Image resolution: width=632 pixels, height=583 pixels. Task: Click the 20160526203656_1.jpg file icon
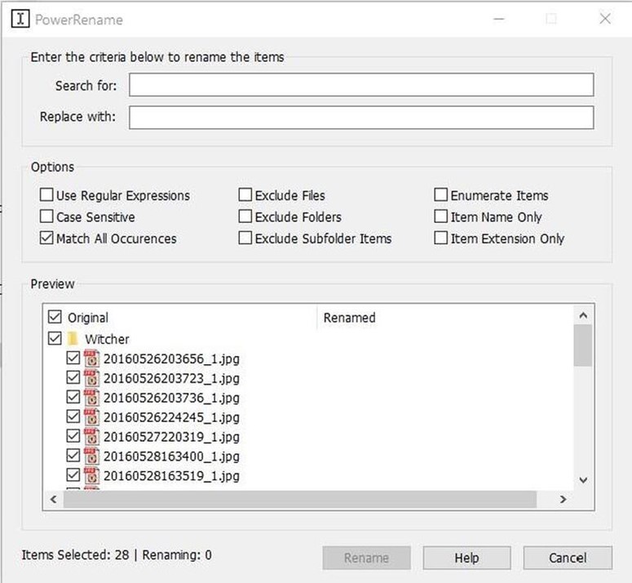click(91, 358)
